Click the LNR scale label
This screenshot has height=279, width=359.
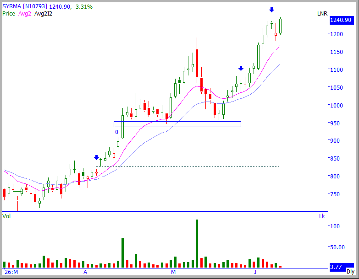tap(322, 14)
